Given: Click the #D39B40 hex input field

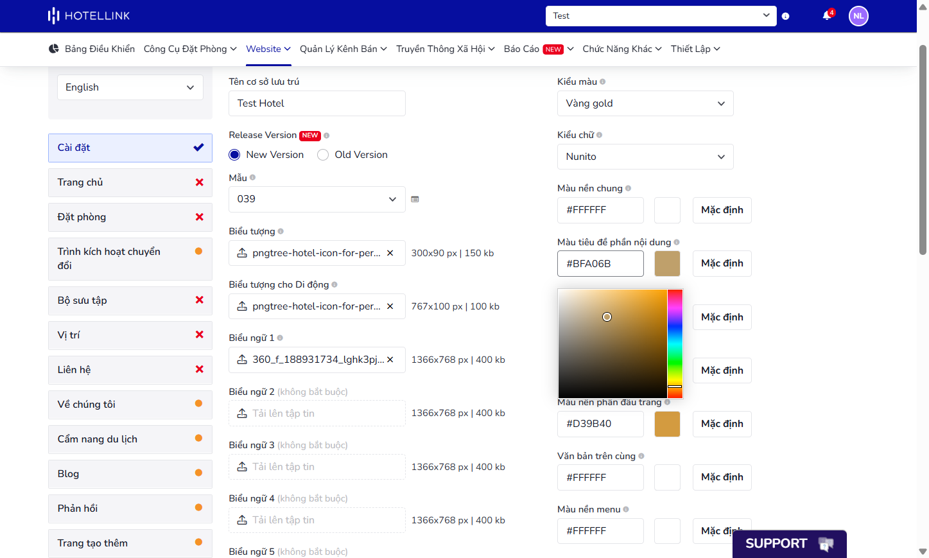Looking at the screenshot, I should (600, 424).
